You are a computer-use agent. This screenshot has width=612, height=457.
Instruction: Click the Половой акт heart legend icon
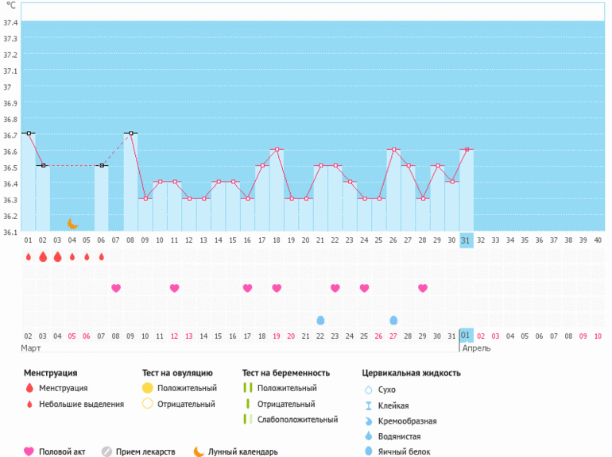click(29, 451)
